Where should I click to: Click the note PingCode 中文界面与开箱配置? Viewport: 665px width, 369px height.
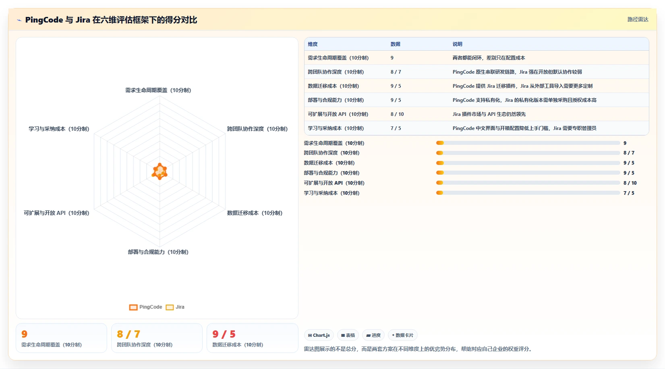(x=524, y=128)
